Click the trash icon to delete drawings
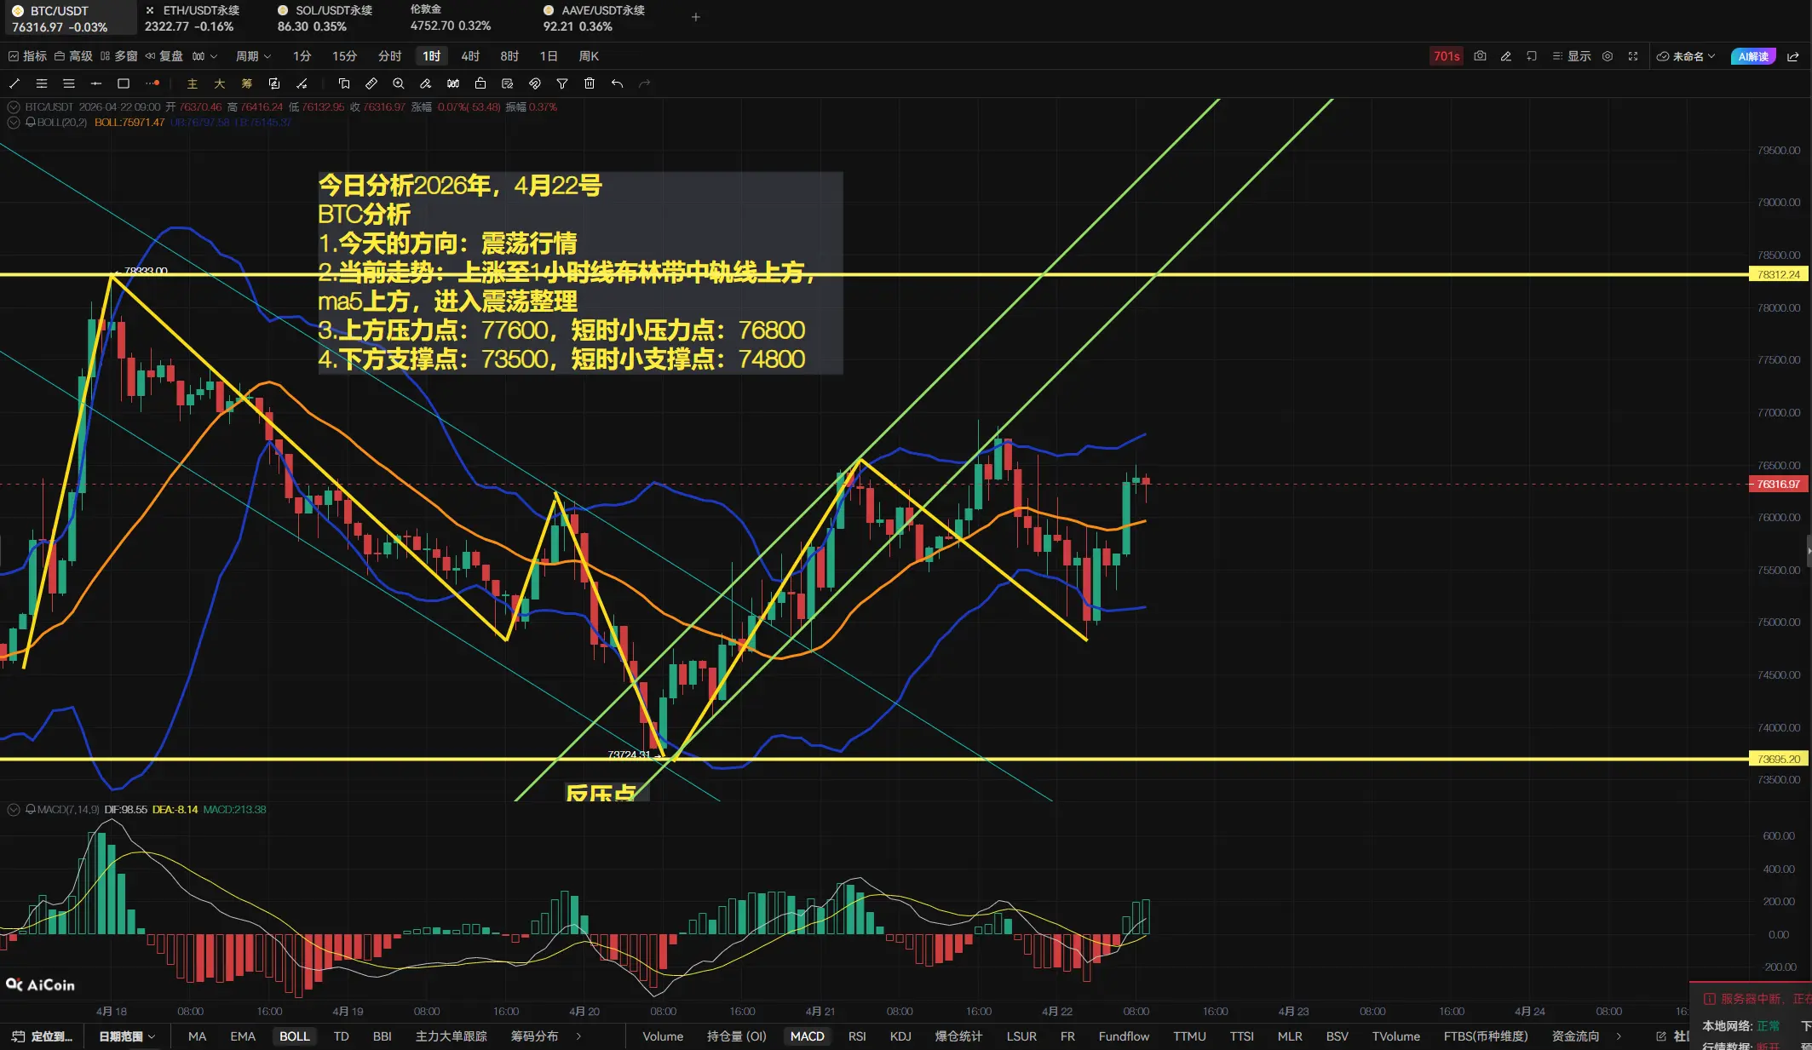 pyautogui.click(x=590, y=83)
